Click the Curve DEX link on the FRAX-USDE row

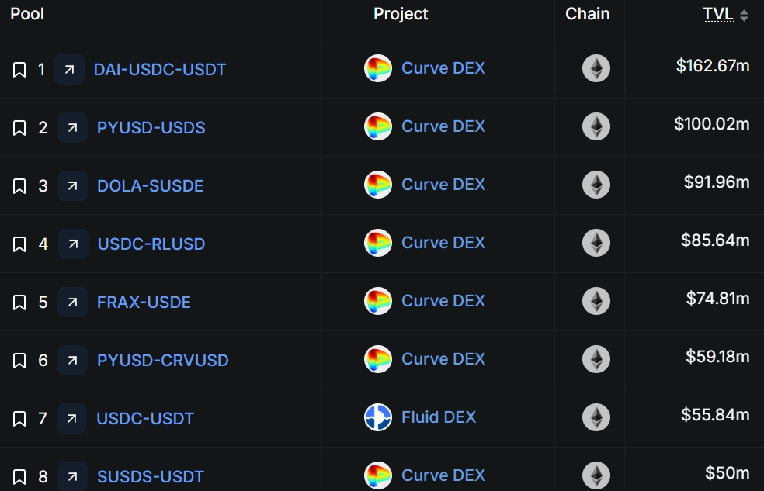[x=443, y=301]
